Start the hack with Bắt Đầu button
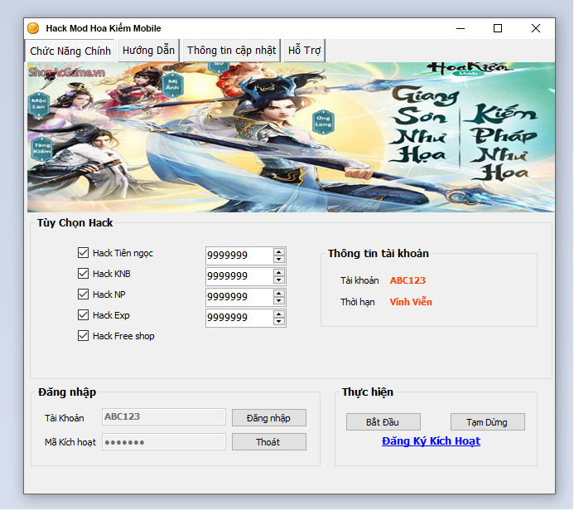Image resolution: width=574 pixels, height=511 pixels. tap(383, 422)
